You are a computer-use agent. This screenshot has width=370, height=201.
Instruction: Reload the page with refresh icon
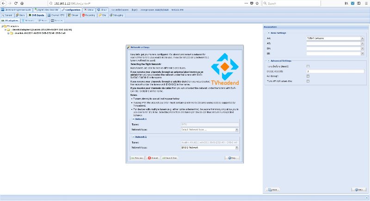16,3
